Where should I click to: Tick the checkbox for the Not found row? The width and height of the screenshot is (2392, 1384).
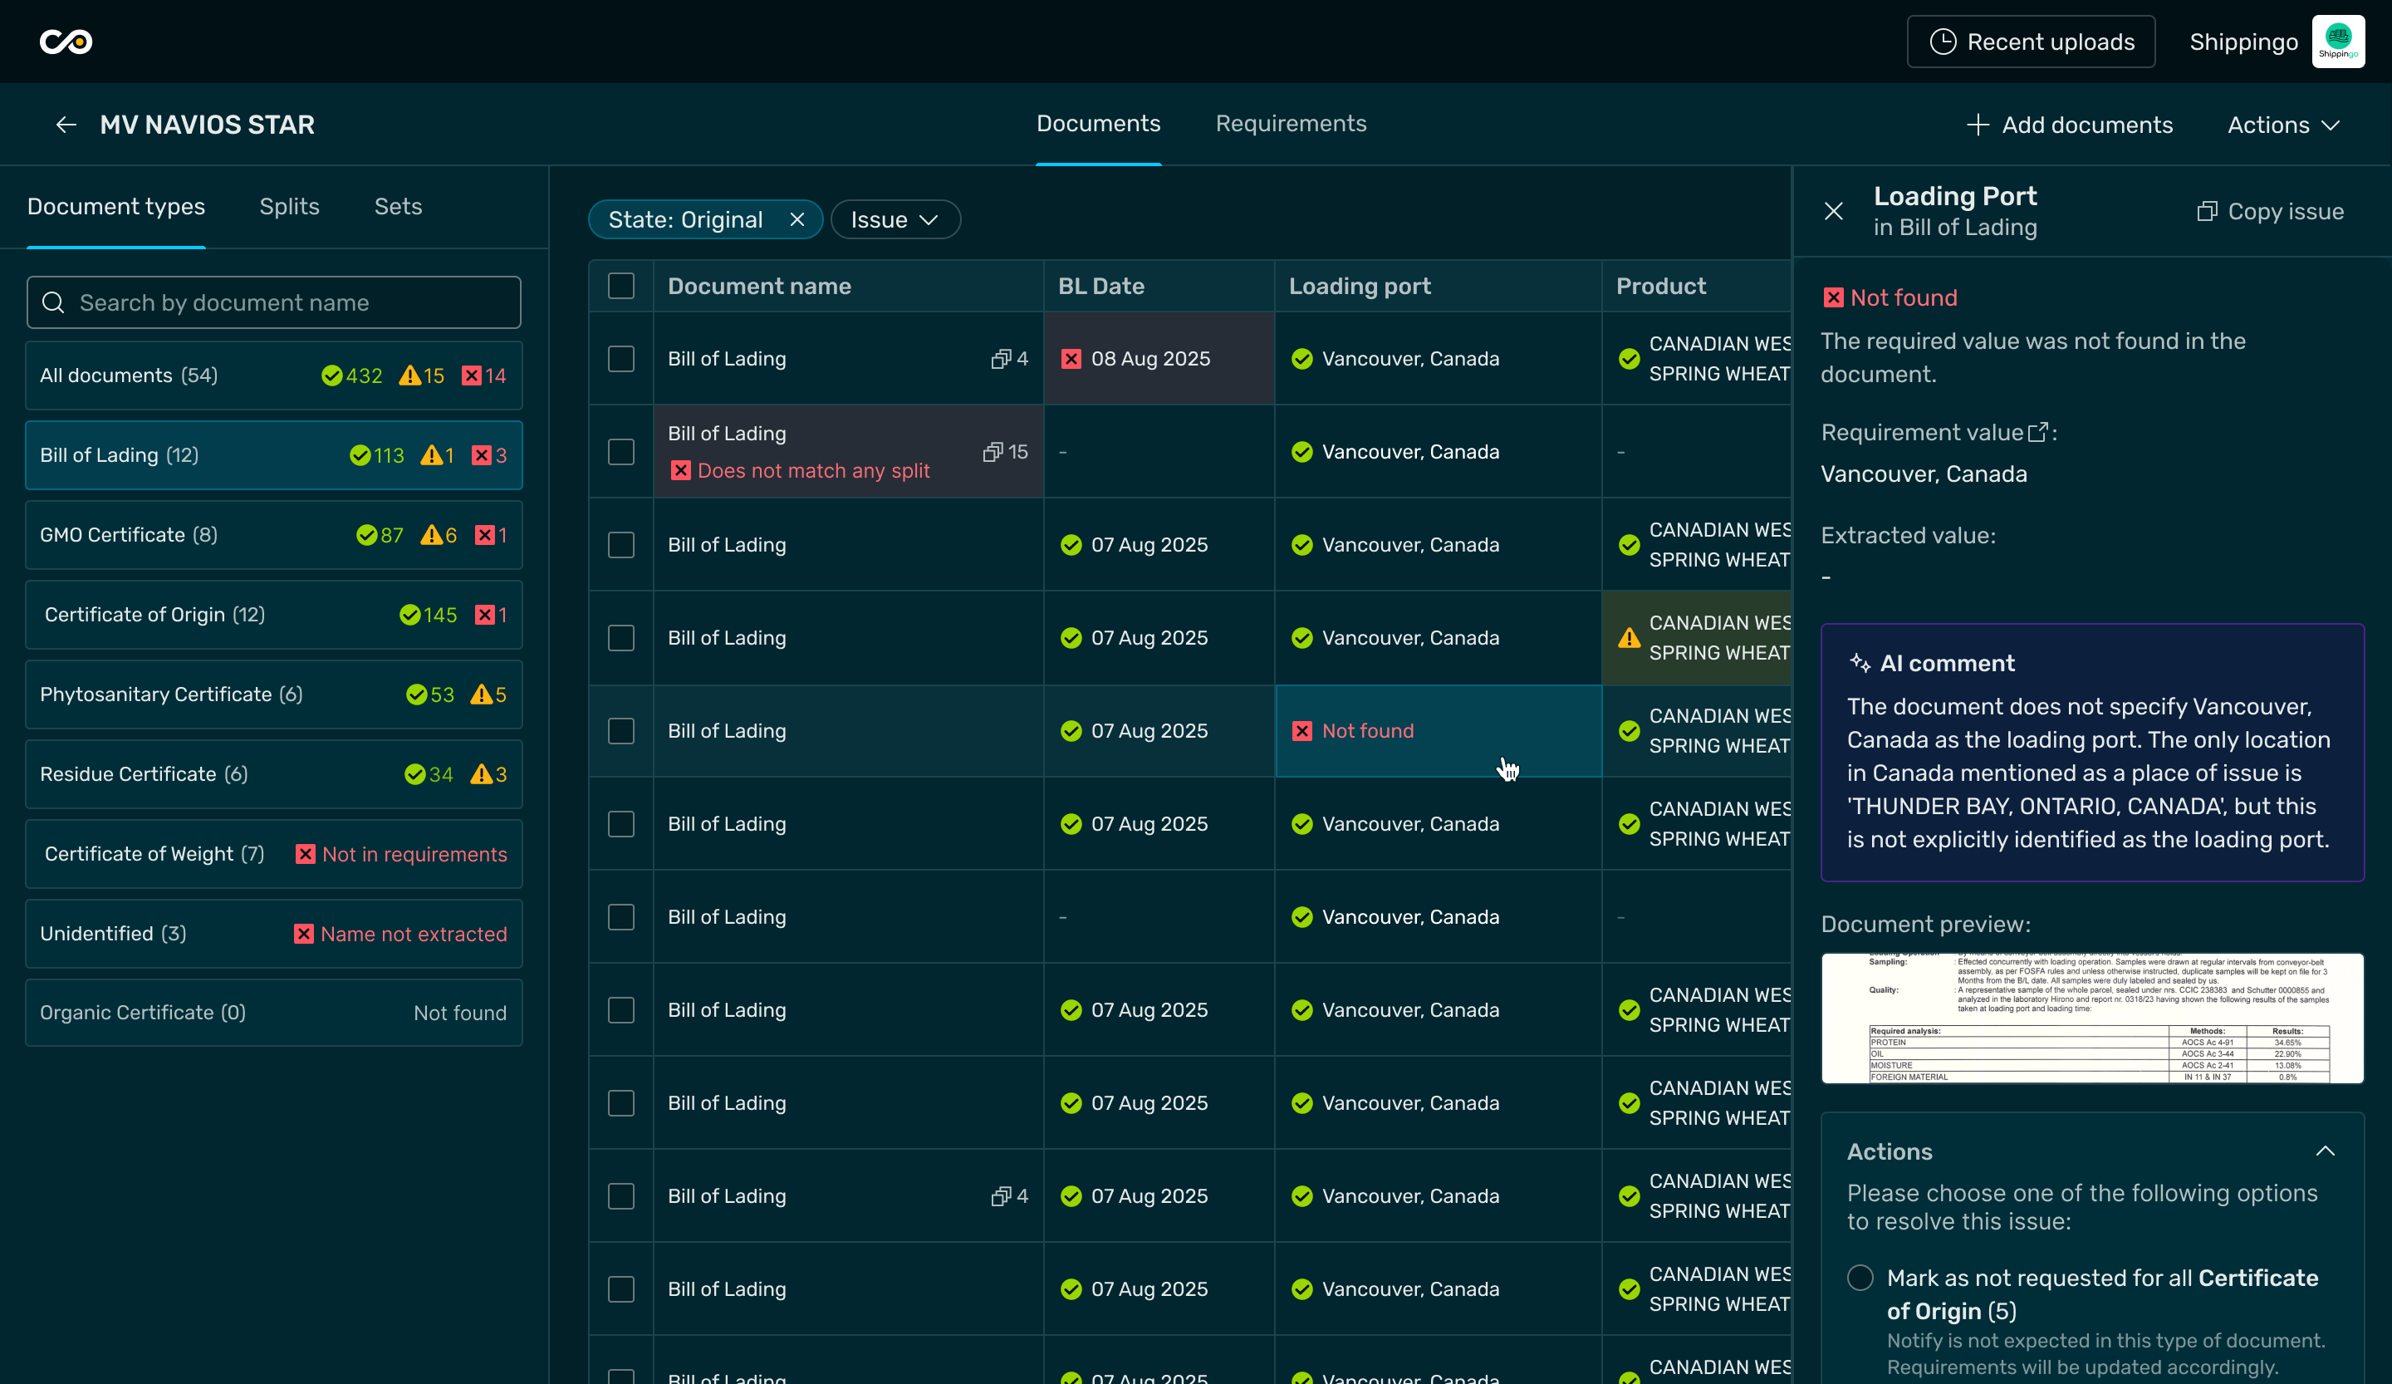pyautogui.click(x=620, y=731)
